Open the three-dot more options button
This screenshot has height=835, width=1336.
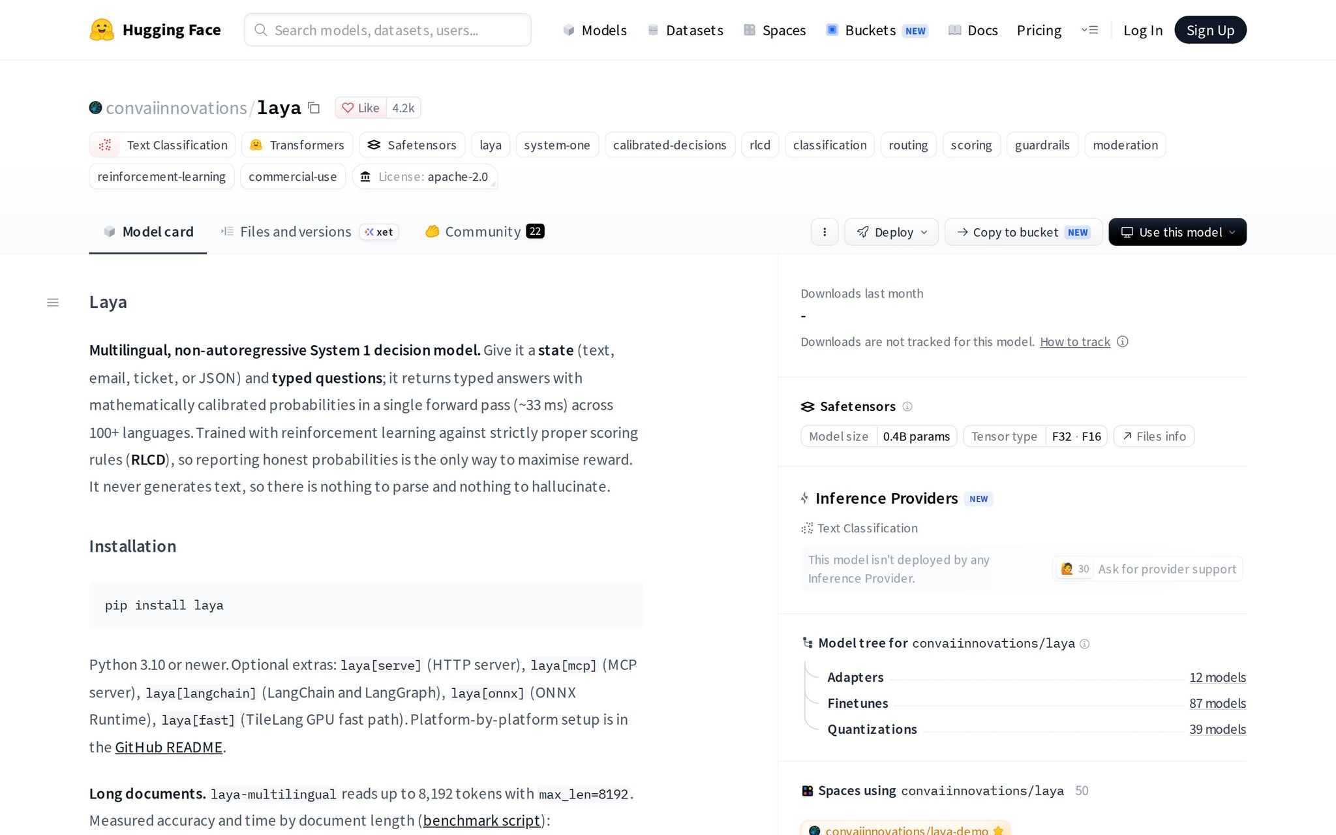pyautogui.click(x=825, y=232)
